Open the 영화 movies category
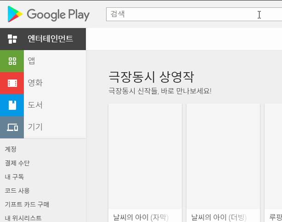 pyautogui.click(x=35, y=83)
